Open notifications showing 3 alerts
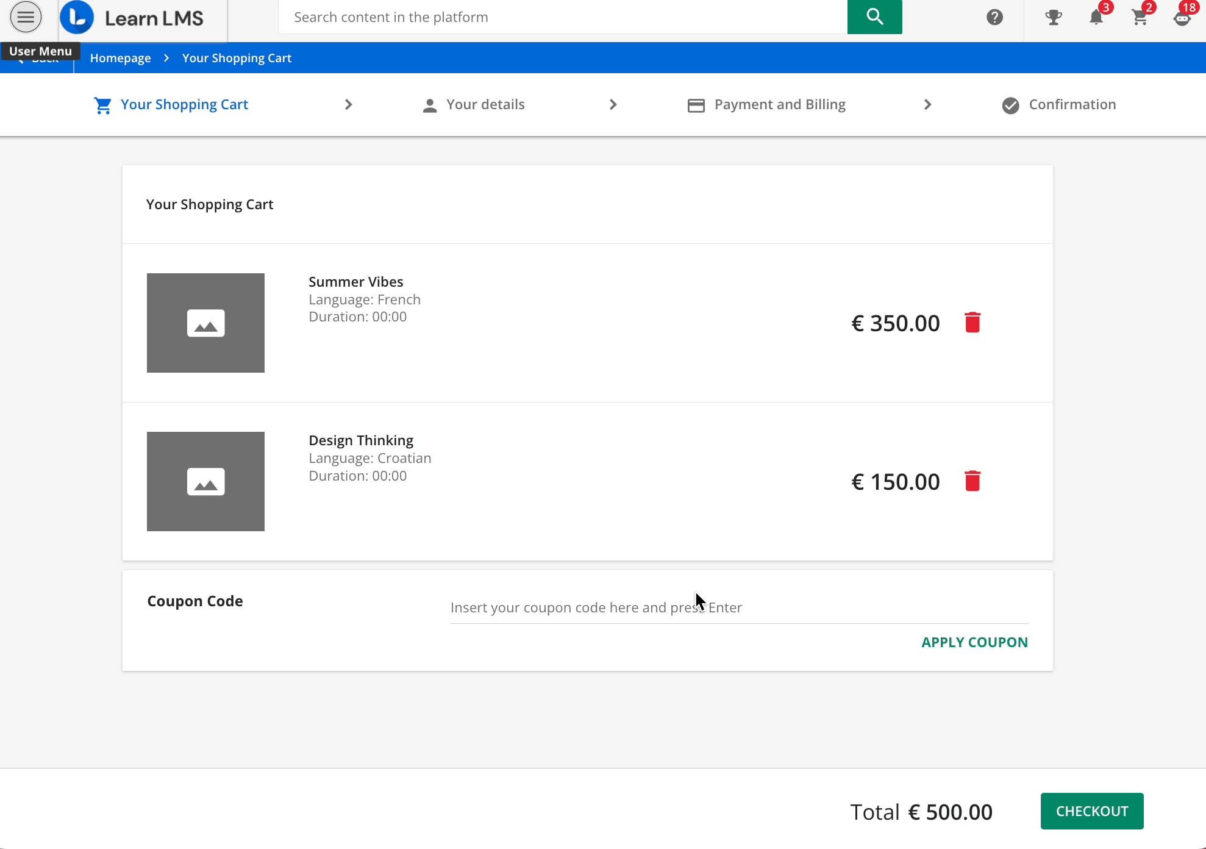The image size is (1206, 849). pyautogui.click(x=1097, y=17)
